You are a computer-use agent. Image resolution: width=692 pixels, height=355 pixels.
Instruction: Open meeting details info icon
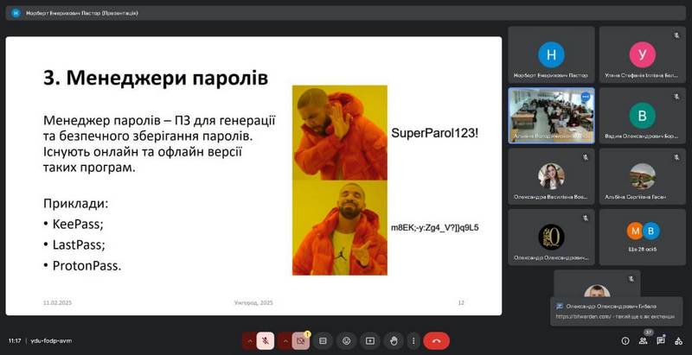coord(625,341)
